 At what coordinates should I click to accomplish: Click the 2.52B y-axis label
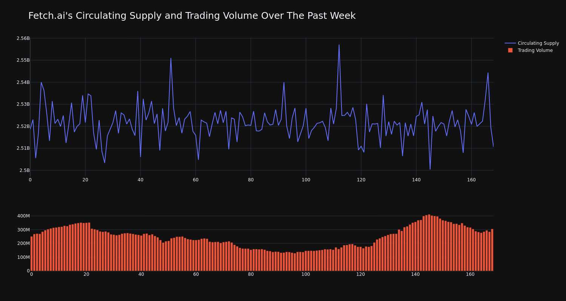[23, 126]
